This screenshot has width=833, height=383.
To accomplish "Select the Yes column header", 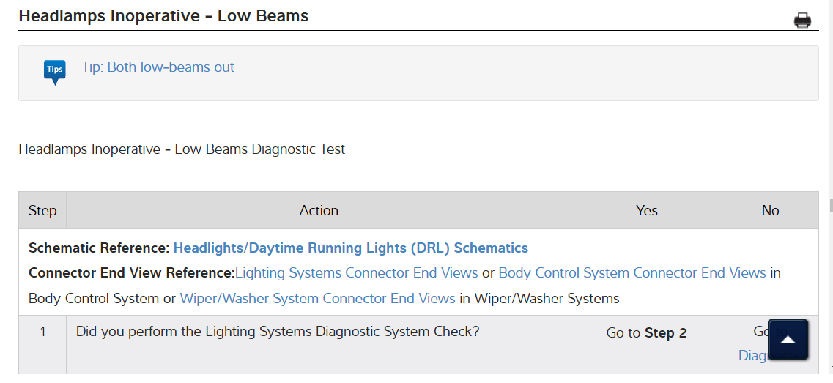I will point(646,211).
